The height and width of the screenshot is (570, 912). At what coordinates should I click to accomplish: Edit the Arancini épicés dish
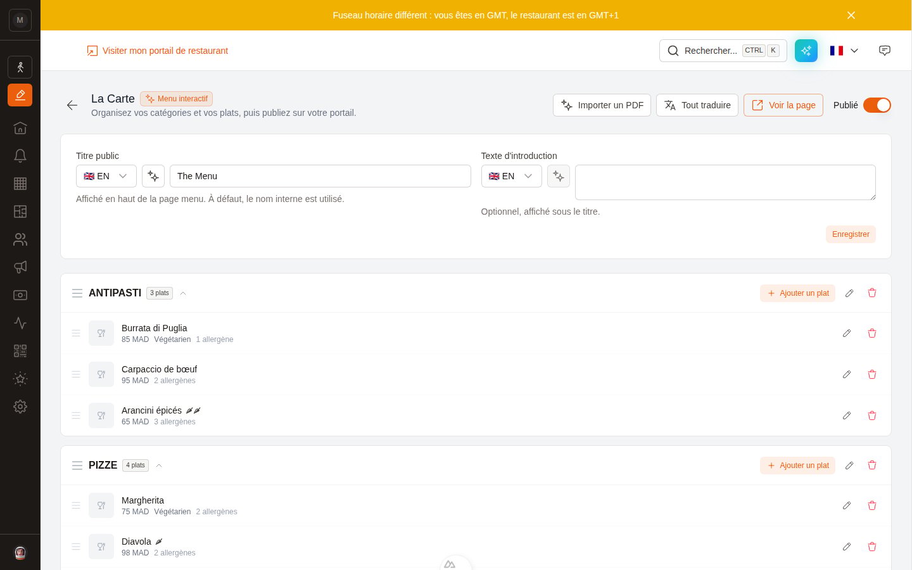point(847,415)
